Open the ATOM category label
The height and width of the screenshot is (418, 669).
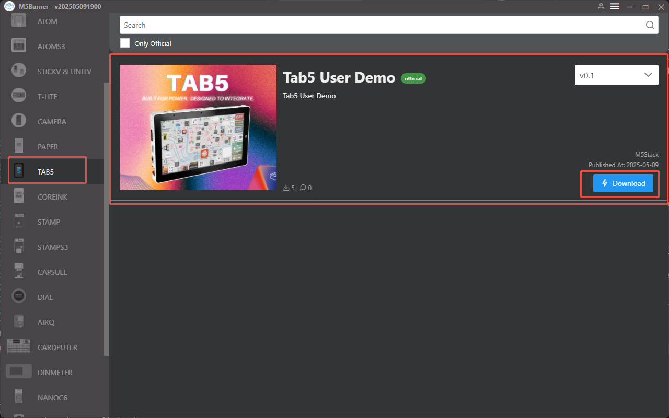(x=48, y=21)
